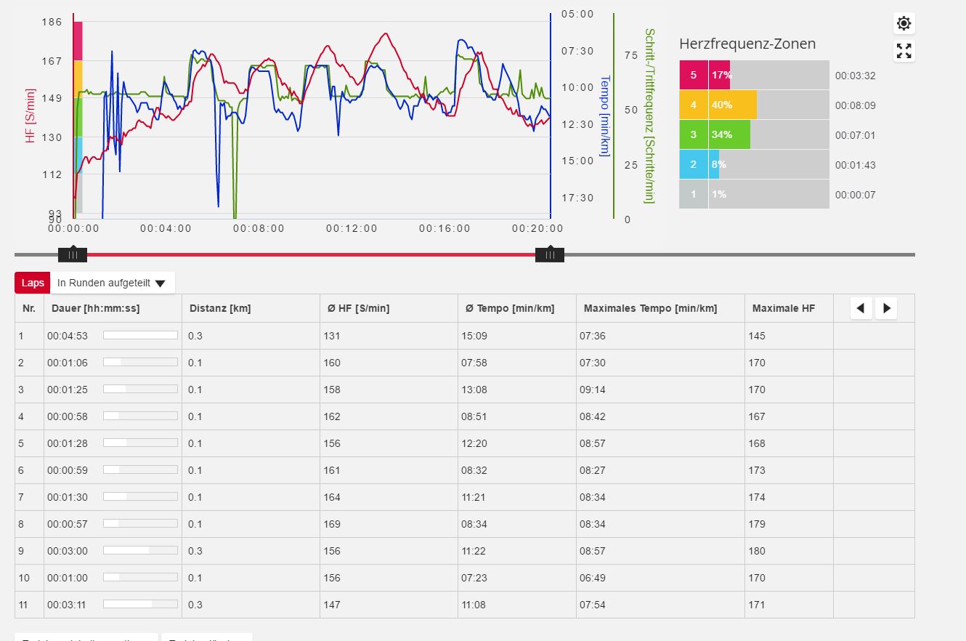Select the Laps tab
Image resolution: width=966 pixels, height=641 pixels.
point(33,283)
